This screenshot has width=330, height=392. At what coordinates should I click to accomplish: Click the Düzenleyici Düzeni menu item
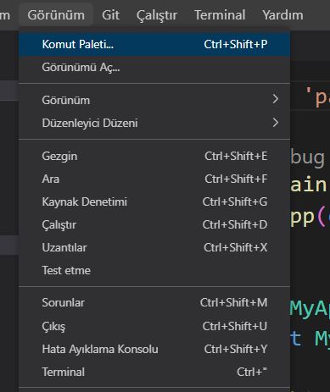[x=154, y=123]
